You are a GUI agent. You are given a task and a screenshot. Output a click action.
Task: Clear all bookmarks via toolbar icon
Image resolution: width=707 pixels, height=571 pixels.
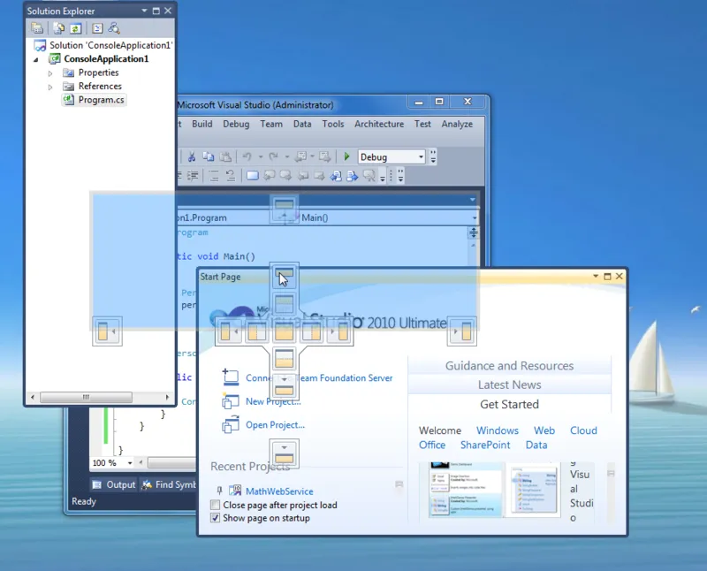pos(369,175)
